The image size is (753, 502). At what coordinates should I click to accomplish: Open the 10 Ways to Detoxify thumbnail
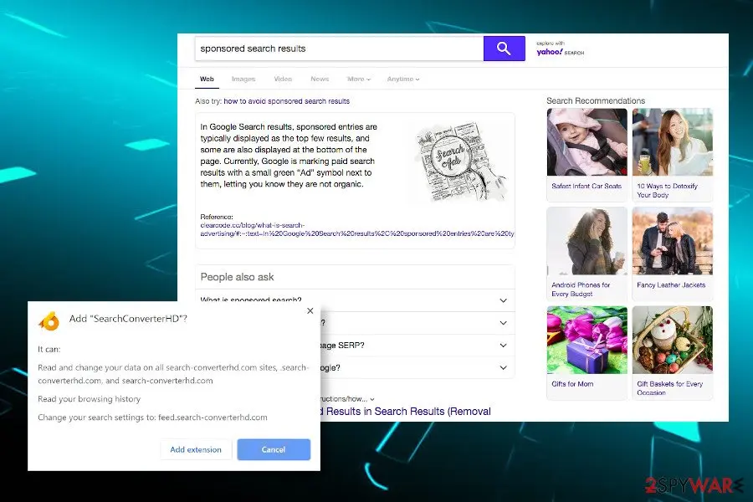pos(673,142)
